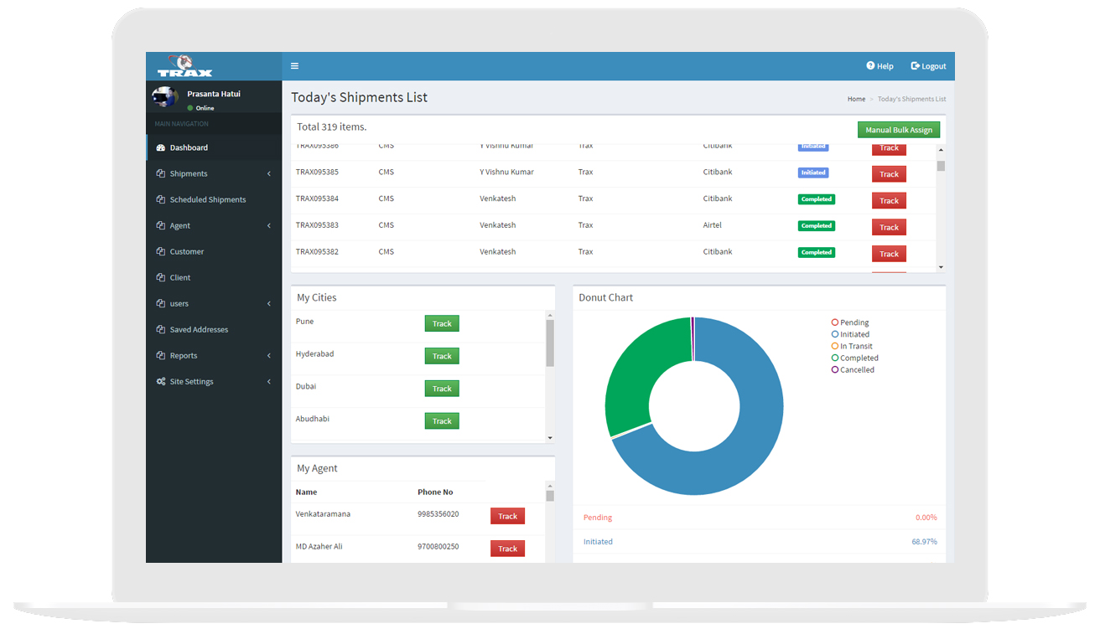Open Client in the sidebar
The width and height of the screenshot is (1100, 634).
214,277
